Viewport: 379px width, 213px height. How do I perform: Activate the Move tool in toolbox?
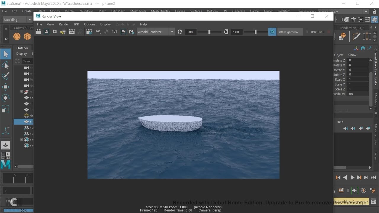[6, 87]
